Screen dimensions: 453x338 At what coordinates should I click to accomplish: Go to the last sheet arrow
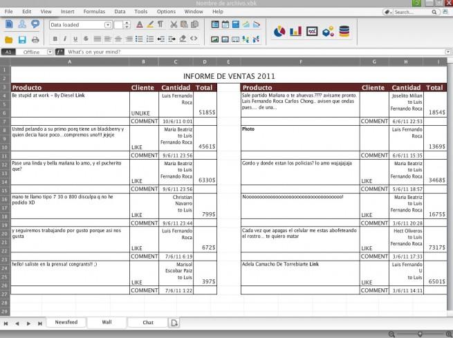tap(39, 323)
